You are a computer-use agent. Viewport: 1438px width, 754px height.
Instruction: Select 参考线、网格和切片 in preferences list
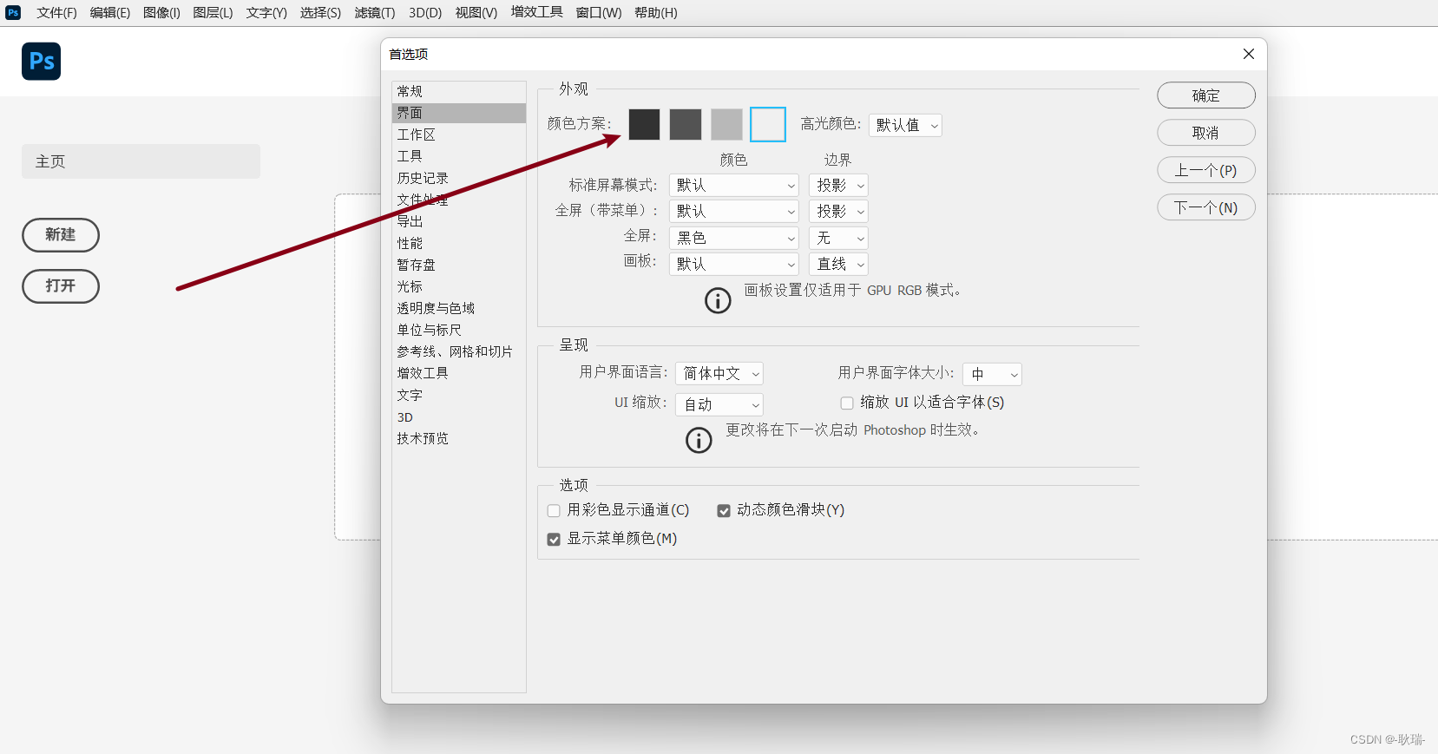(459, 351)
